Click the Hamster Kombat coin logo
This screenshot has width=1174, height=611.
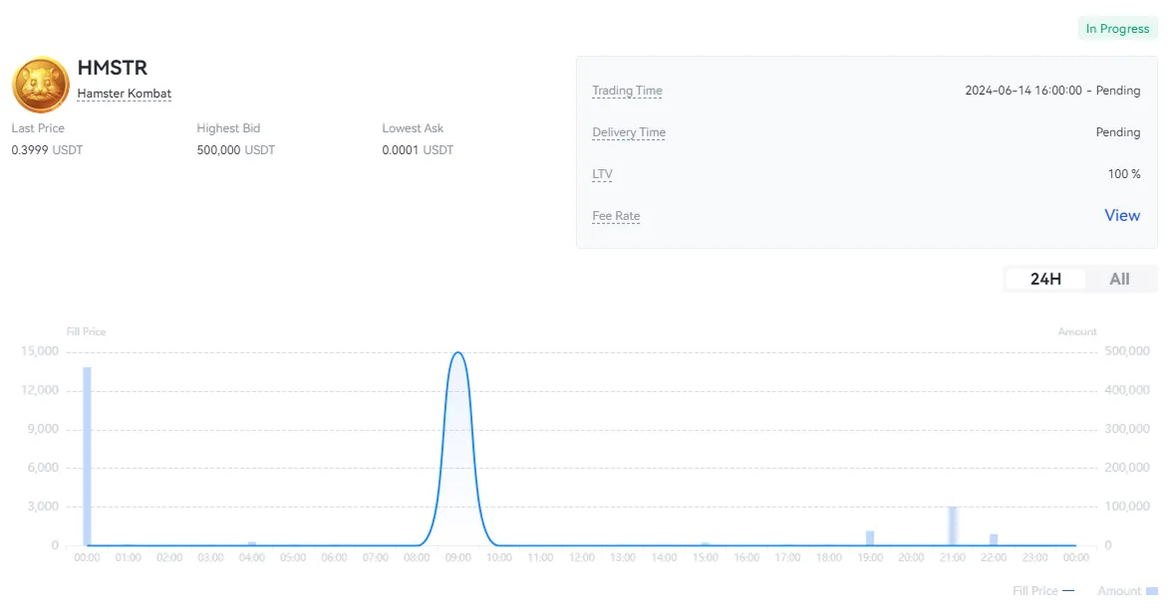point(41,85)
